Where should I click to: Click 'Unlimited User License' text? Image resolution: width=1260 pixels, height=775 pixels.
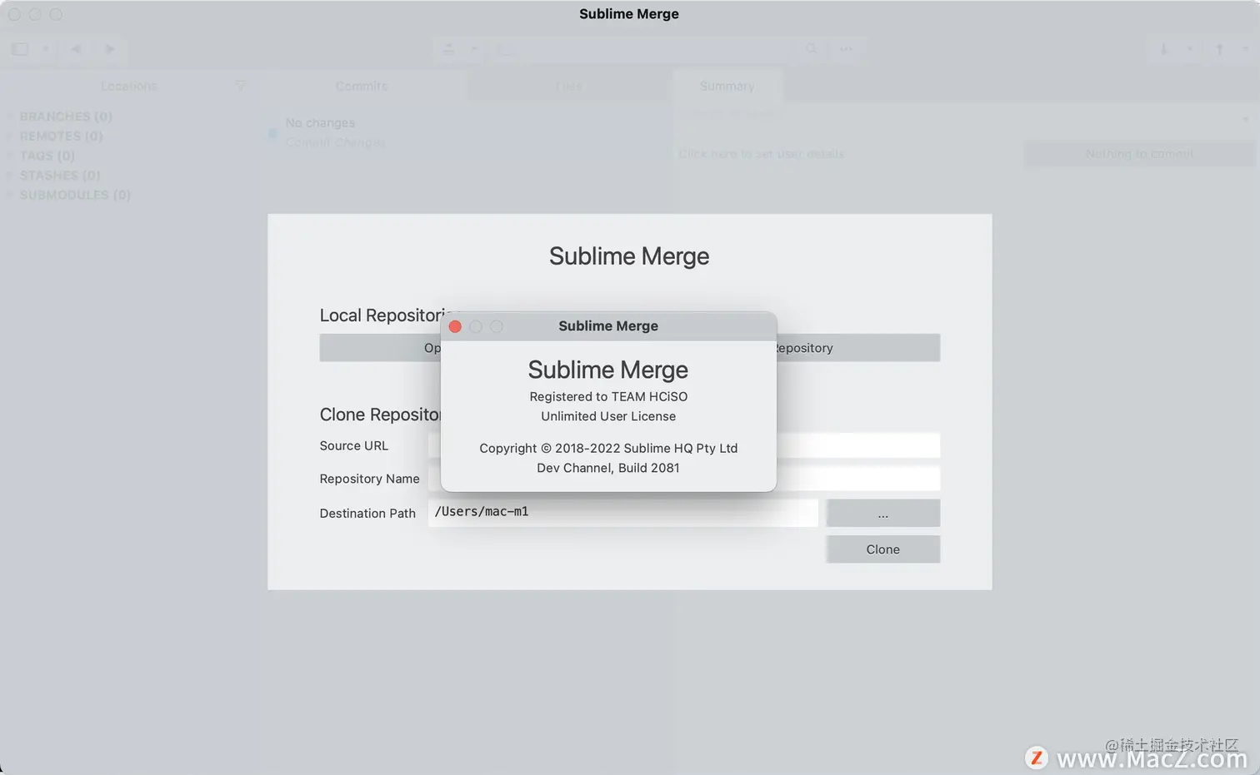[608, 416]
